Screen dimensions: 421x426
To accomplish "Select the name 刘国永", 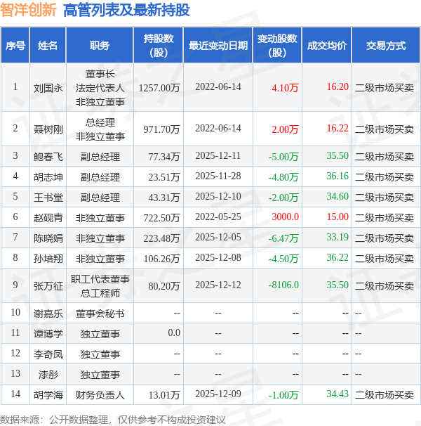I will click(48, 88).
